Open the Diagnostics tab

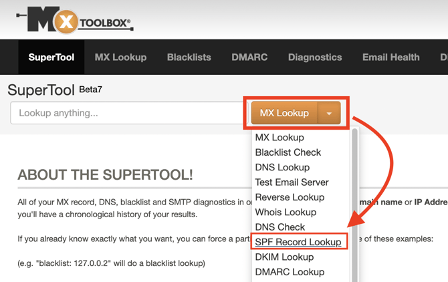[x=315, y=57]
